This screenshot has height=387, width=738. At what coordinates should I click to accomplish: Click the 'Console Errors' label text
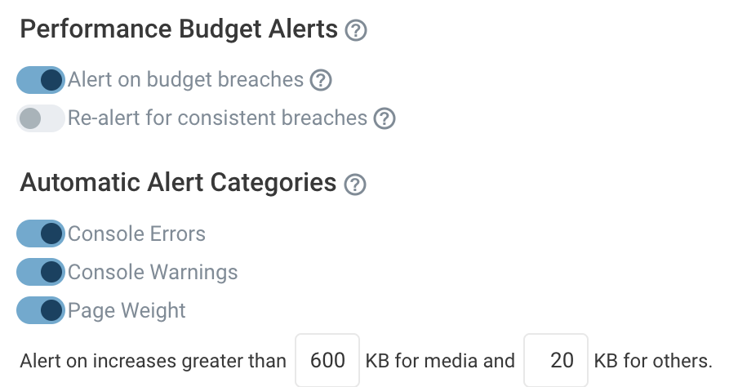pos(136,234)
